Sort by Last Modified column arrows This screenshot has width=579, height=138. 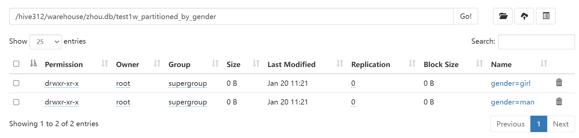[340, 63]
